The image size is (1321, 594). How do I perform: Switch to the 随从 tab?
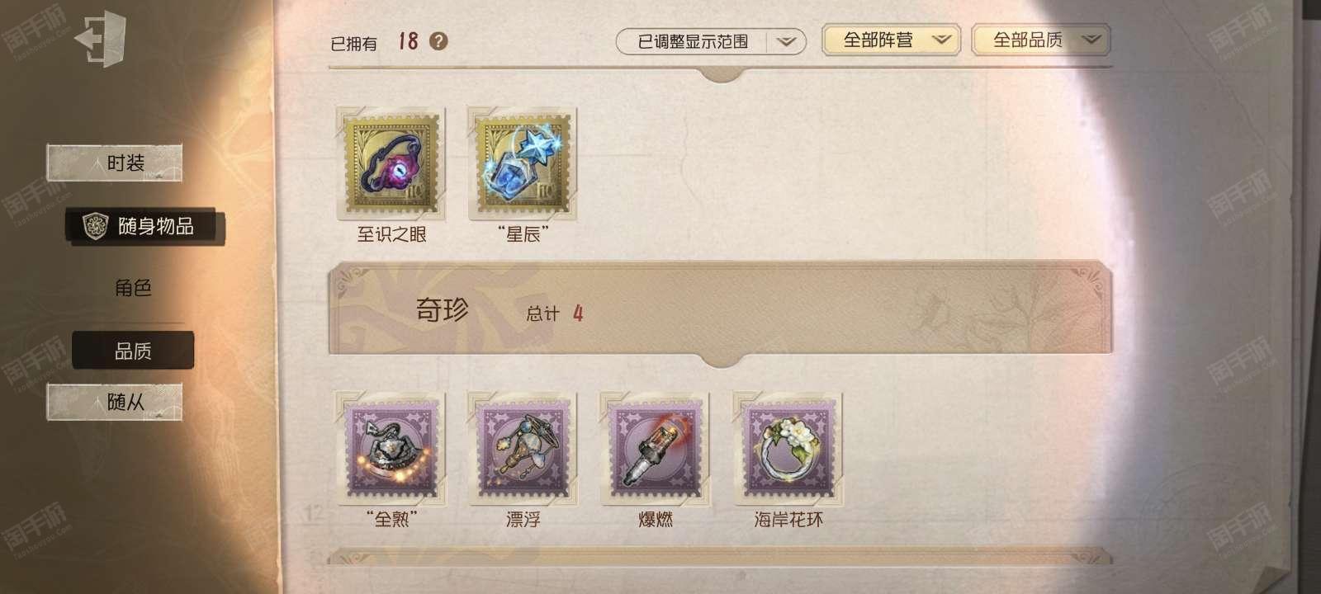[115, 403]
